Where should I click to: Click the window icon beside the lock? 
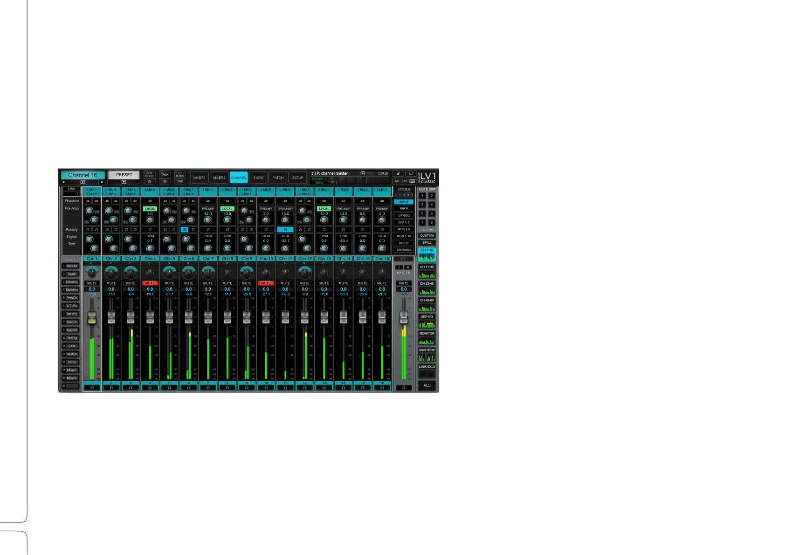[411, 173]
